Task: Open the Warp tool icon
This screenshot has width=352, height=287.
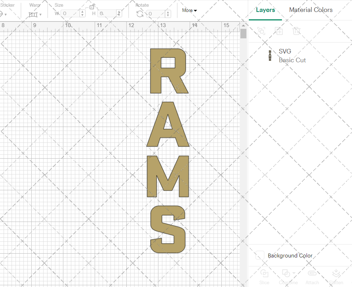Action: [33, 14]
